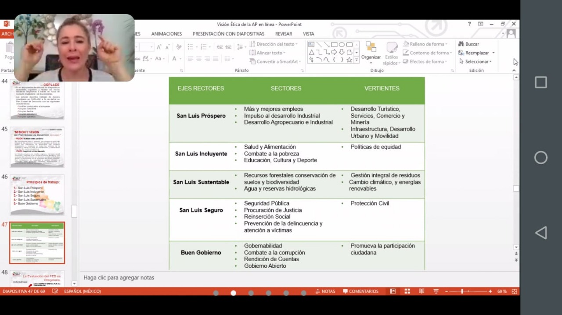Click the Estilos rápidos icon
Image resolution: width=562 pixels, height=315 pixels.
pyautogui.click(x=391, y=48)
